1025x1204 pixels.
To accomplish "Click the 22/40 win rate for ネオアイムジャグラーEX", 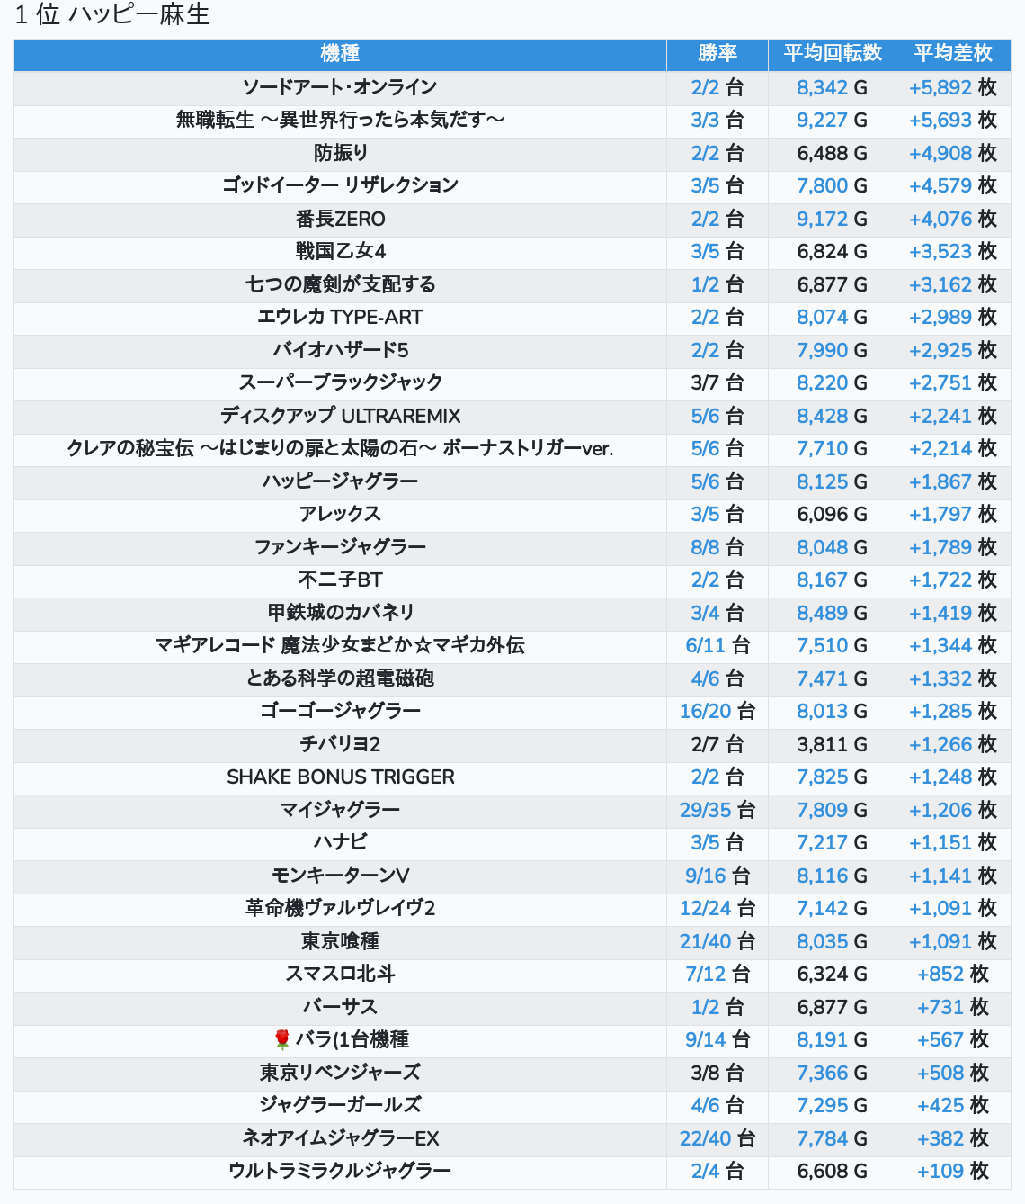I will [705, 1138].
